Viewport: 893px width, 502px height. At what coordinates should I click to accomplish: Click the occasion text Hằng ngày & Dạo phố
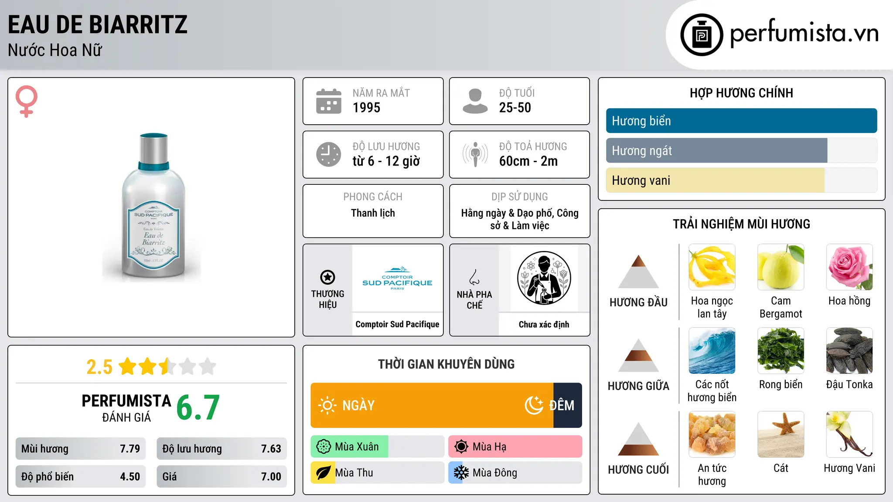pos(507,213)
